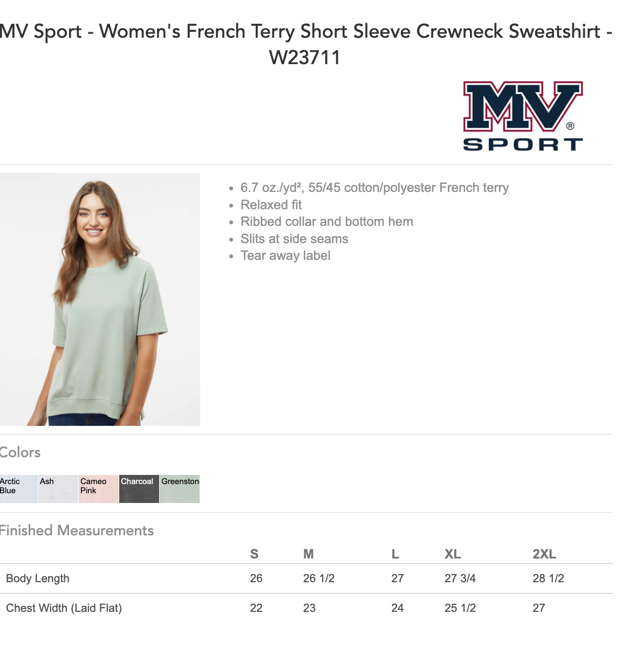The width and height of the screenshot is (642, 662).
Task: Click the M size column header
Action: (x=309, y=554)
